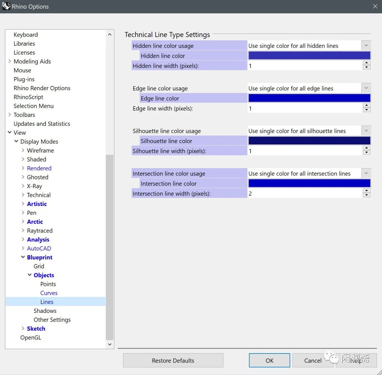
Task: Open Other Settings under Blueprint
Action: 52,320
